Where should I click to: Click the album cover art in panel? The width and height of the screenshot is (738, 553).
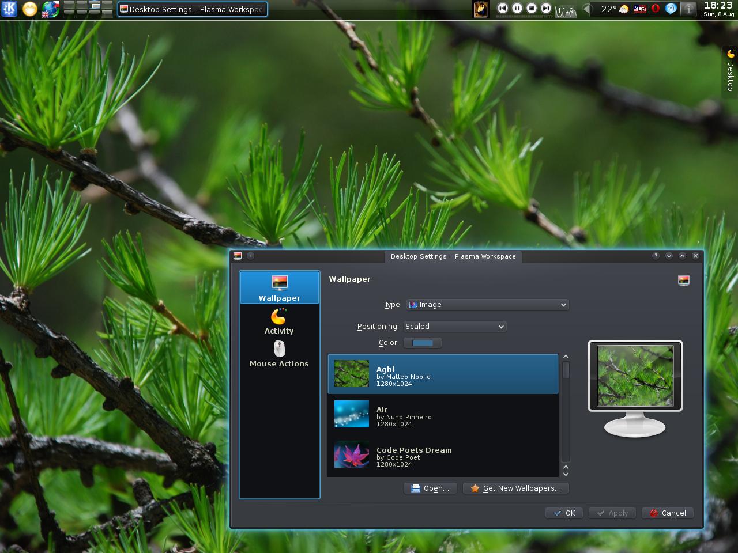click(x=480, y=9)
